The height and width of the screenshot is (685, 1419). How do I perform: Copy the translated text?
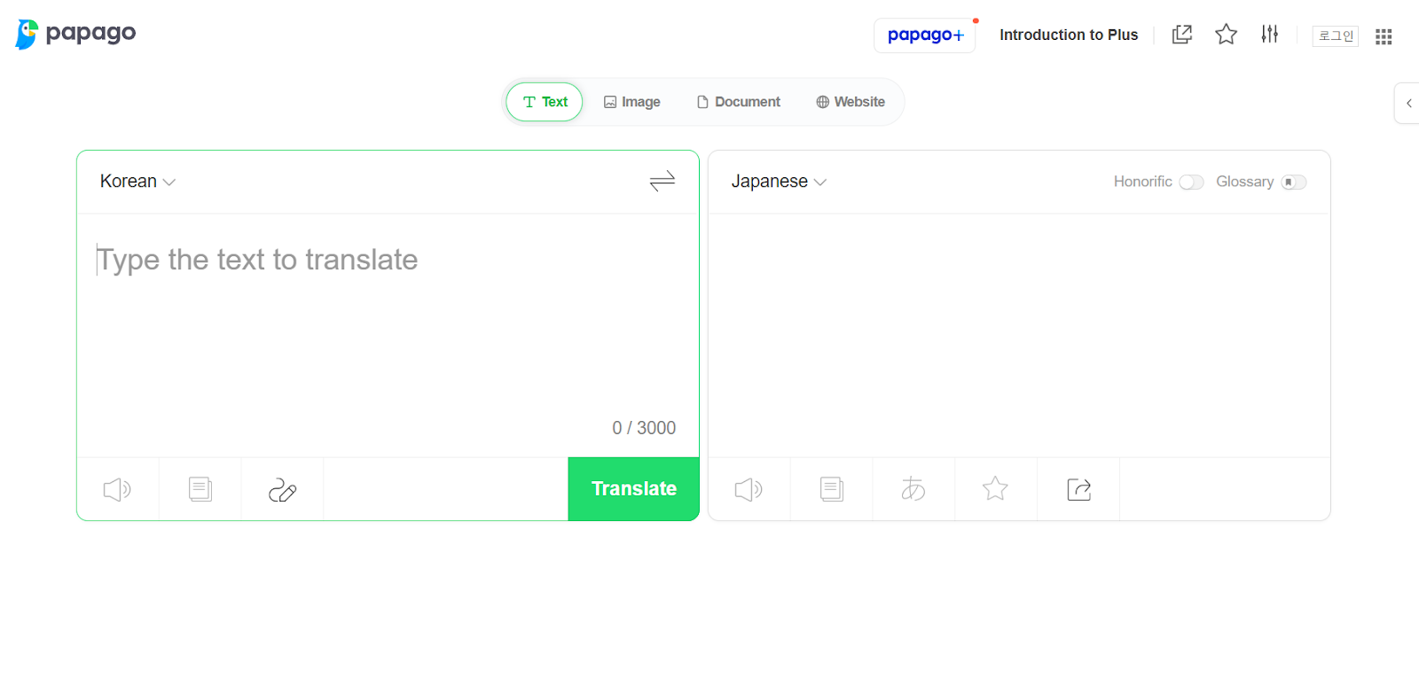click(830, 488)
